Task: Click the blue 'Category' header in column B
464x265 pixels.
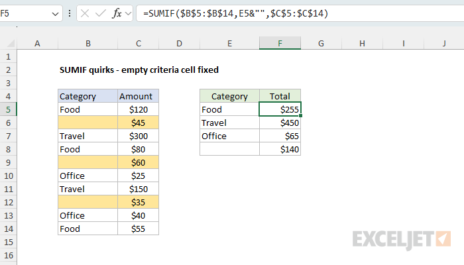Action: pos(88,96)
